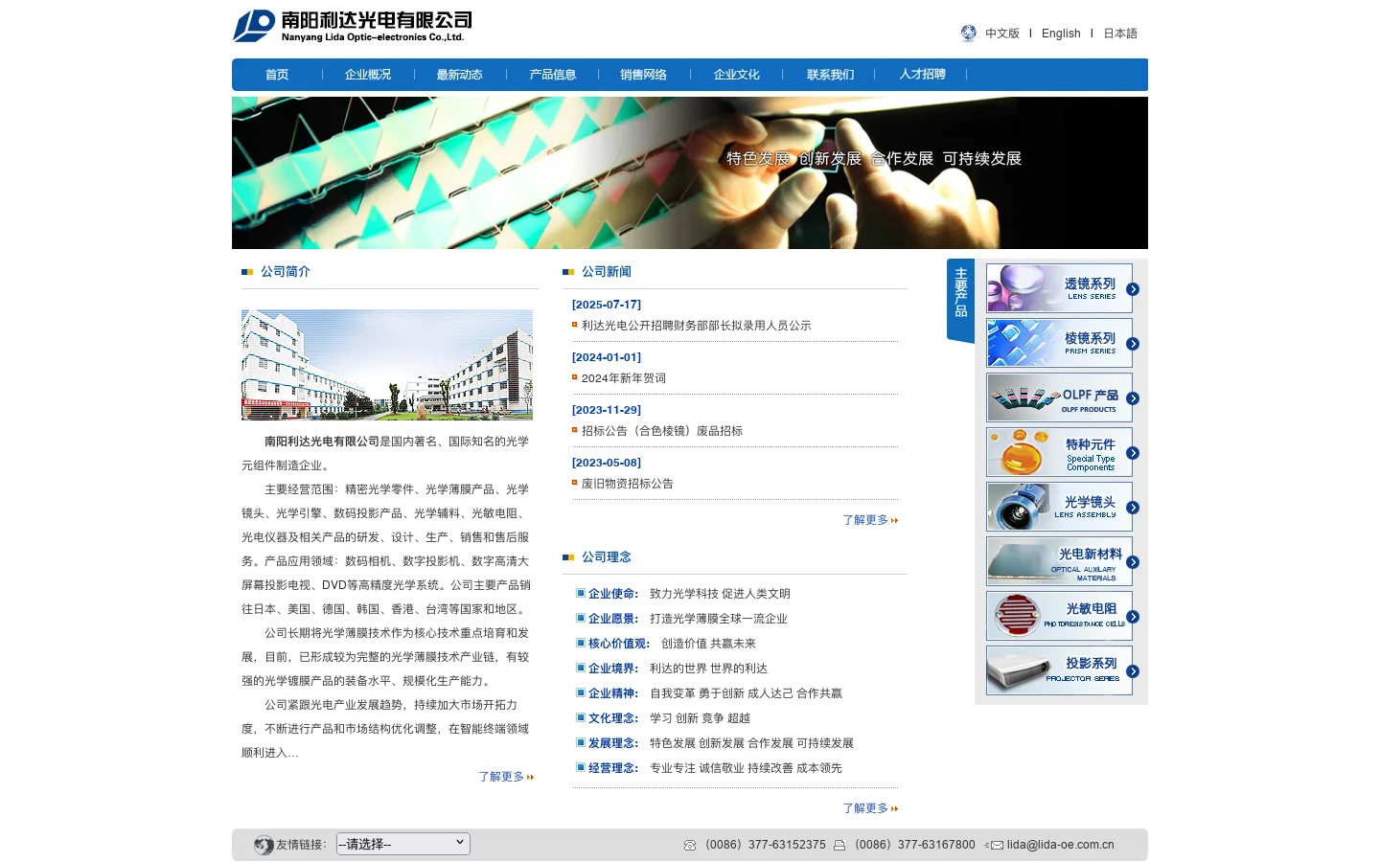
Task: Open news 2024年新年贺词
Action: click(624, 378)
